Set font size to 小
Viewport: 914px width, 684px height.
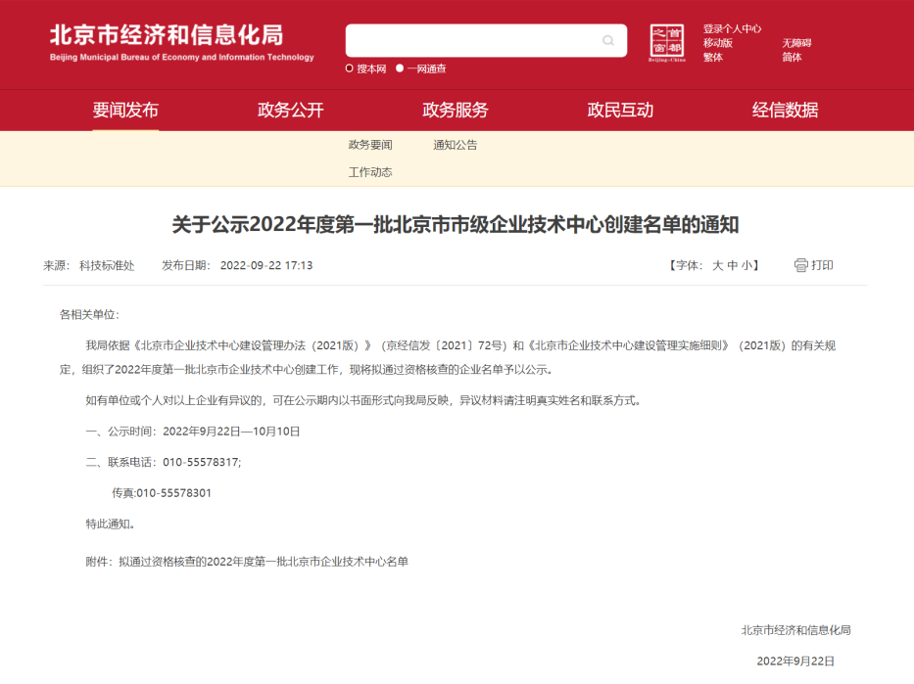click(746, 265)
